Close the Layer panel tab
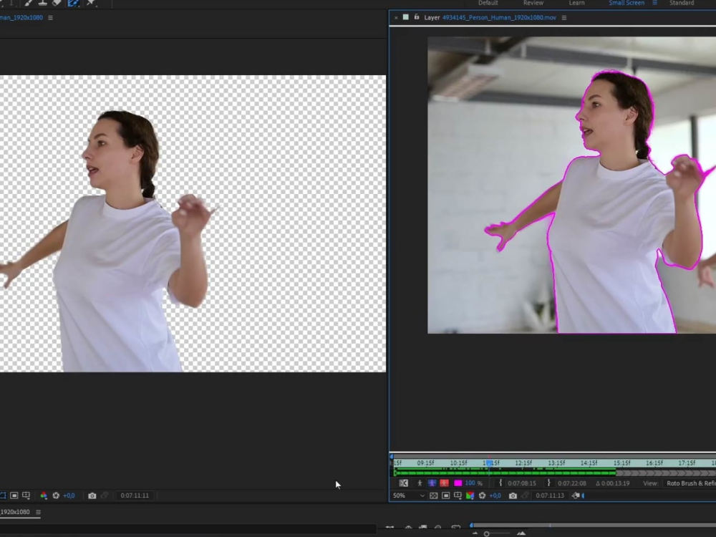The height and width of the screenshot is (537, 716). (x=396, y=18)
